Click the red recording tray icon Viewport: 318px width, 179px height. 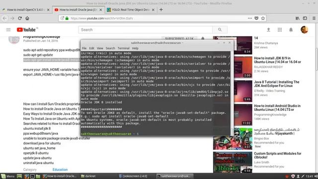287,177
